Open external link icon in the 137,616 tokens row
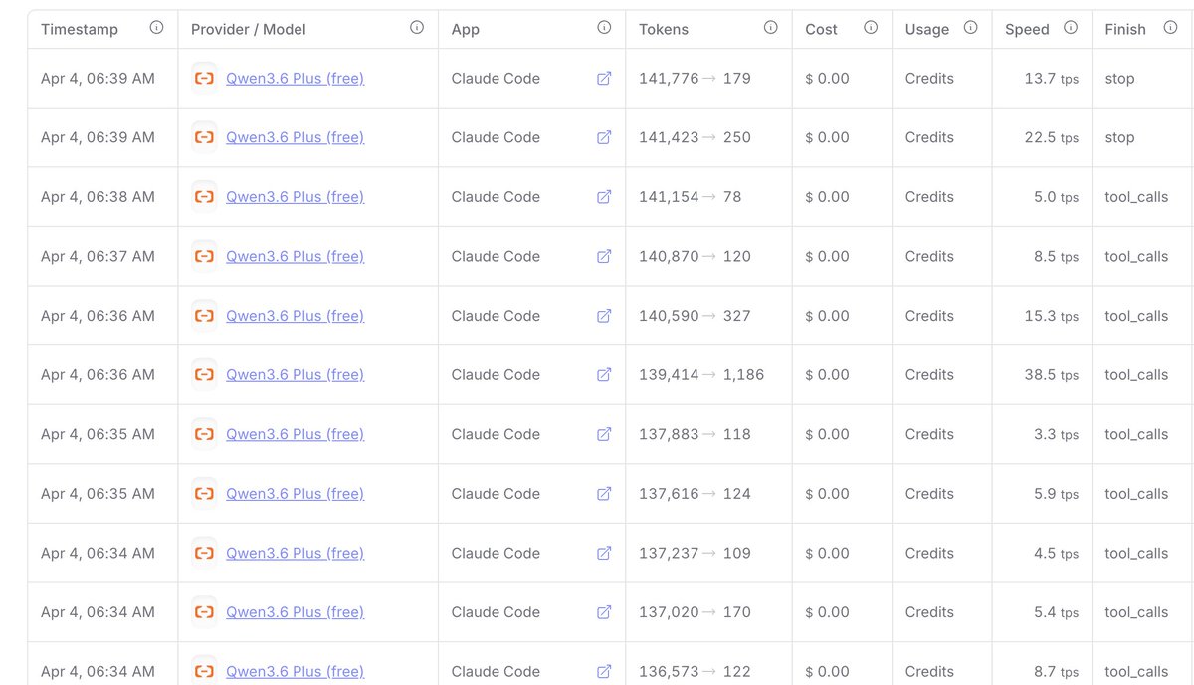The height and width of the screenshot is (685, 1194). click(604, 494)
